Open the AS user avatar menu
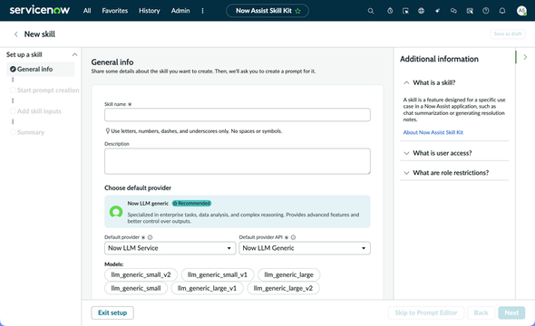 [x=521, y=11]
